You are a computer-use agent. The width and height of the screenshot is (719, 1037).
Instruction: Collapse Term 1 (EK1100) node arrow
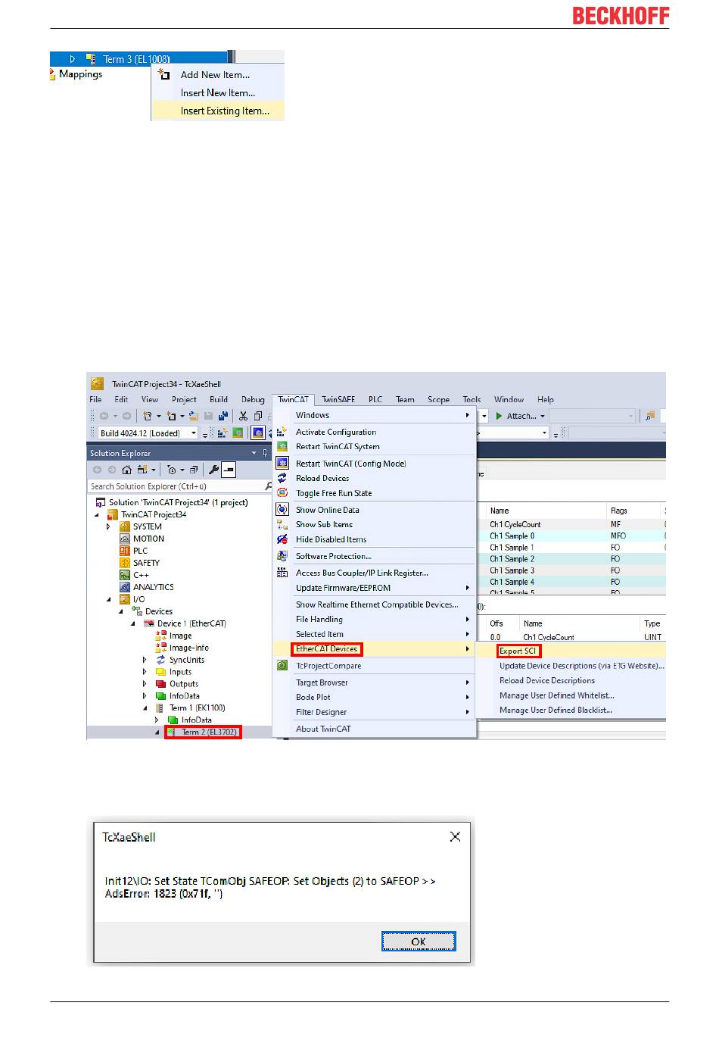pos(145,708)
